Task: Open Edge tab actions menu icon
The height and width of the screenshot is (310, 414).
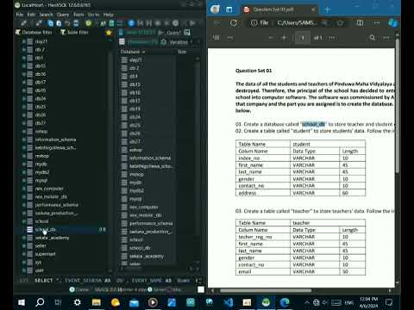Action: pyautogui.click(x=229, y=9)
